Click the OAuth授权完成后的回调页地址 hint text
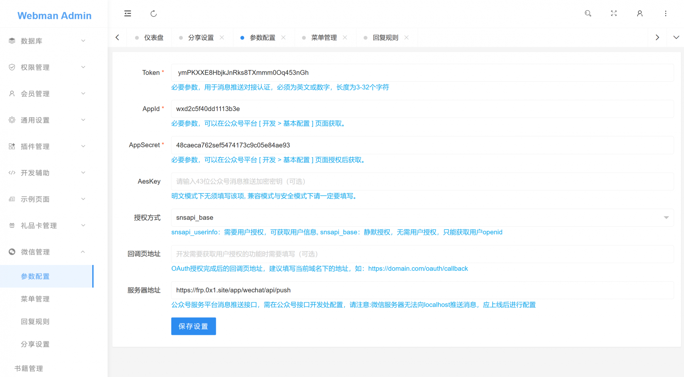This screenshot has height=377, width=684. coord(320,268)
